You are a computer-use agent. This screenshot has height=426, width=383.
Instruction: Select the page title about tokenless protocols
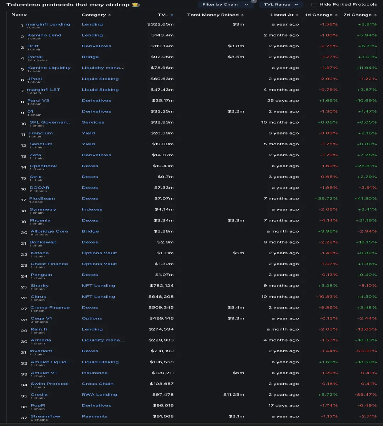(73, 5)
